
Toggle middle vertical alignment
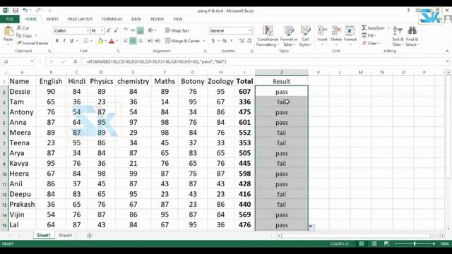coord(133,30)
